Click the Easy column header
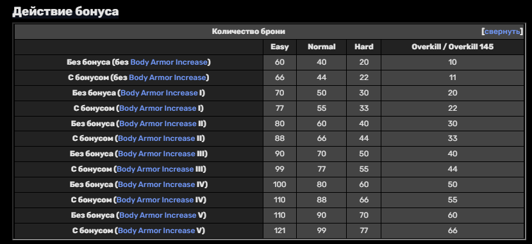The image size is (532, 244). point(279,47)
